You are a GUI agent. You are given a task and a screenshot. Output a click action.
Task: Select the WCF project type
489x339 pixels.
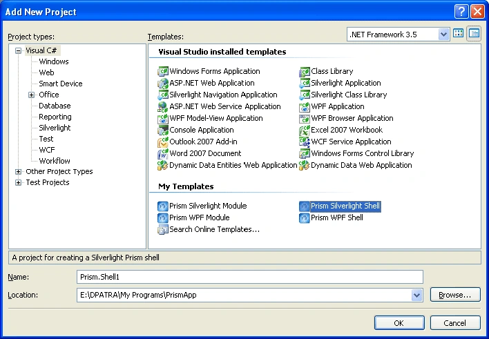[47, 150]
